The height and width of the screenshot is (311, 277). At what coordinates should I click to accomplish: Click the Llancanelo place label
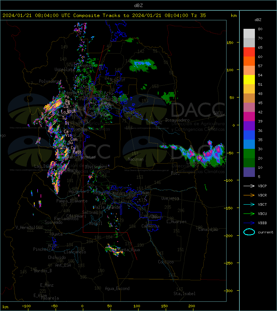[x=75, y=252]
